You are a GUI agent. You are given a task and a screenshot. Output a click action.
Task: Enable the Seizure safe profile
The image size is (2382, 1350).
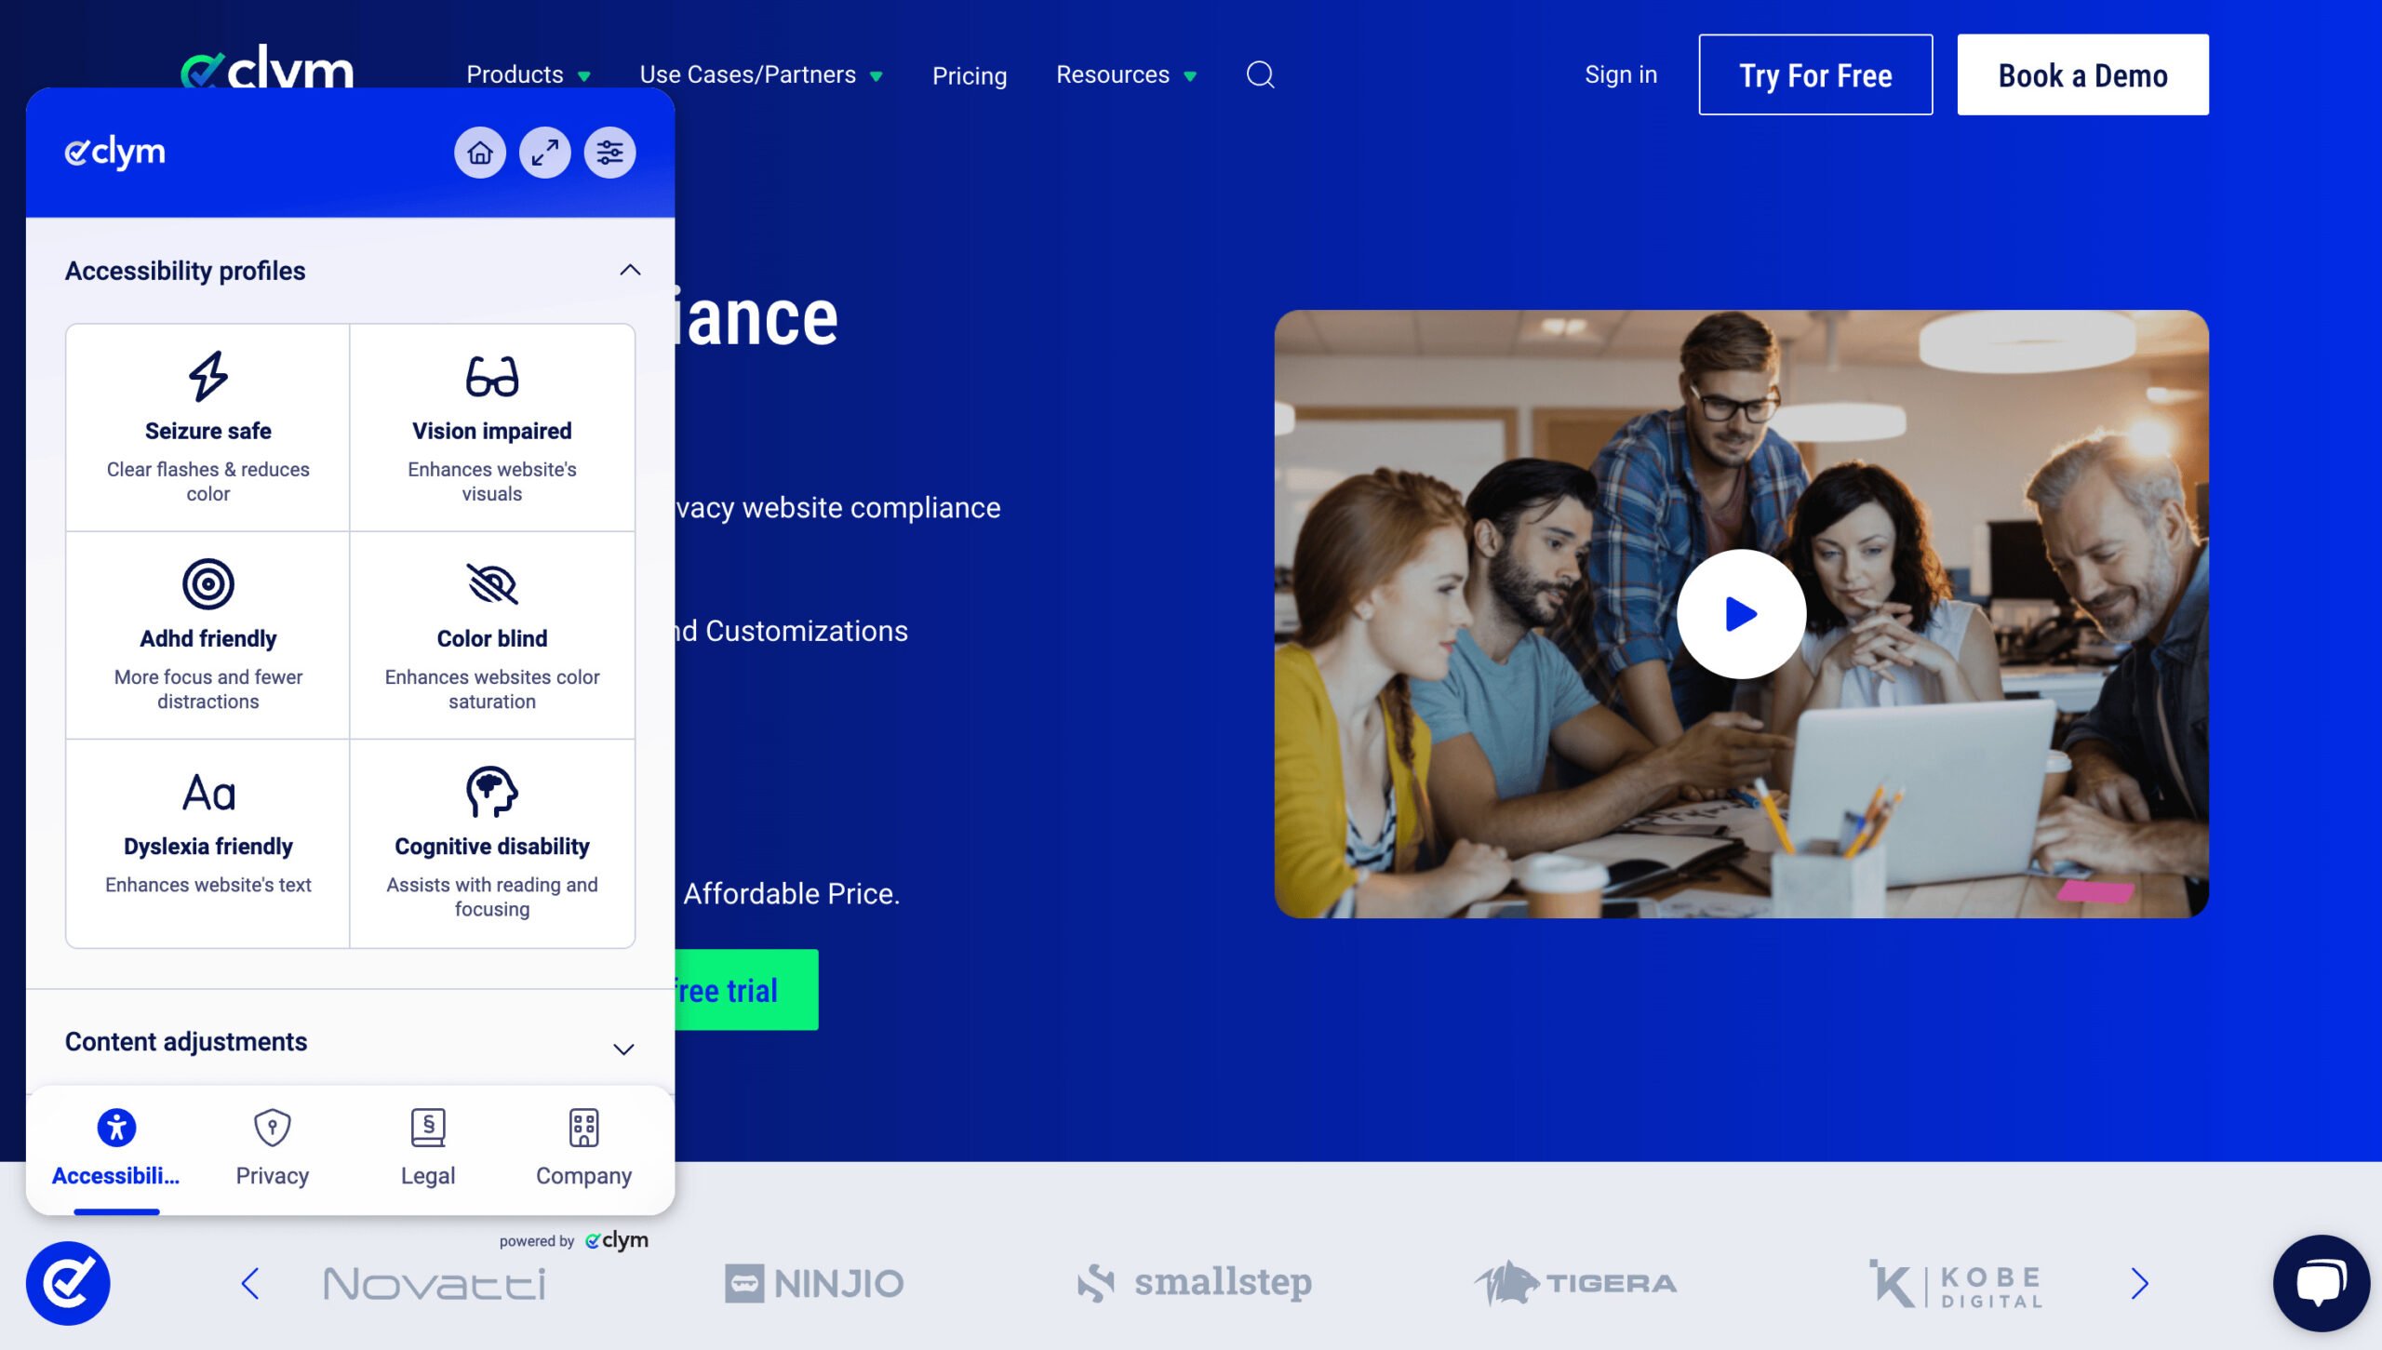pos(207,427)
